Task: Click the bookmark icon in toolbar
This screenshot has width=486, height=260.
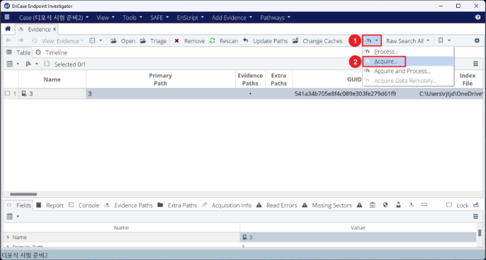Action: coord(441,41)
